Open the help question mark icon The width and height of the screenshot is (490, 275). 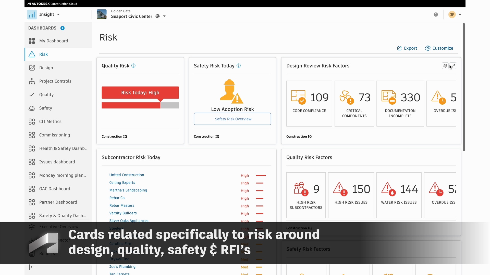coord(436,15)
